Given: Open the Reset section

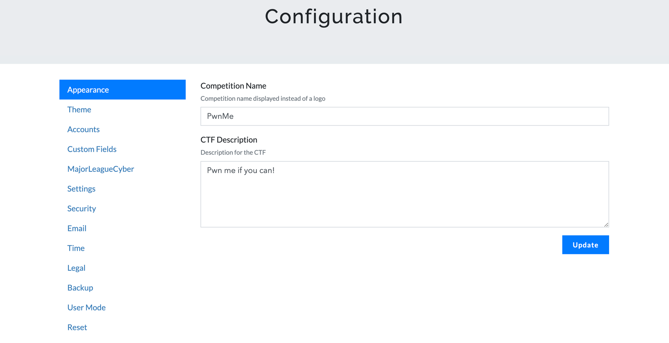Looking at the screenshot, I should (x=77, y=327).
